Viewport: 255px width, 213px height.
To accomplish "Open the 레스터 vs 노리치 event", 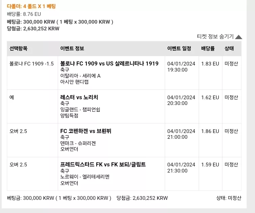I will tap(79, 97).
